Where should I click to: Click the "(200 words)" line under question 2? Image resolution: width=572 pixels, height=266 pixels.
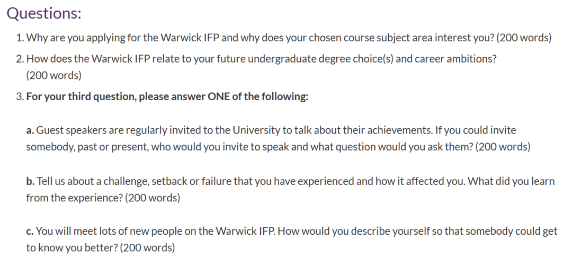coord(54,75)
